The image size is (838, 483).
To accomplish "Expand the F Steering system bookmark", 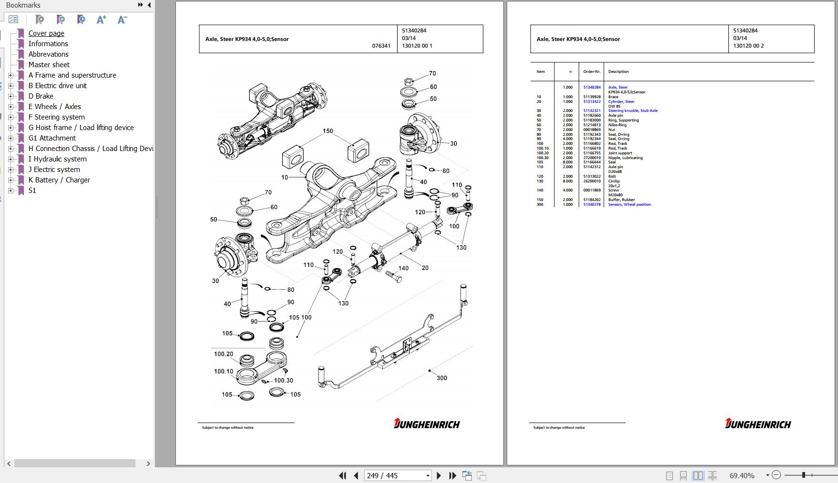I will 10,117.
